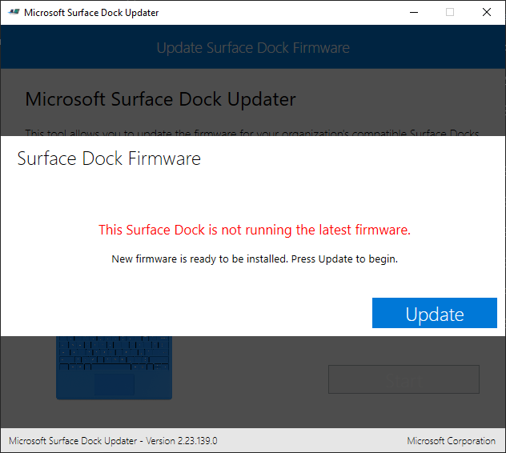This screenshot has height=453, width=506.
Task: Click the version 2.23.139.0 status text
Action: pyautogui.click(x=113, y=441)
